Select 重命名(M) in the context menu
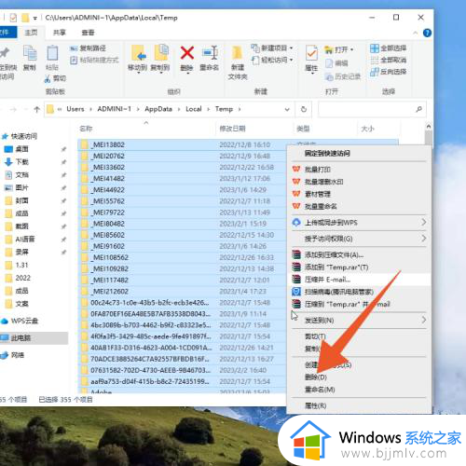This screenshot has height=466, width=466. (320, 390)
